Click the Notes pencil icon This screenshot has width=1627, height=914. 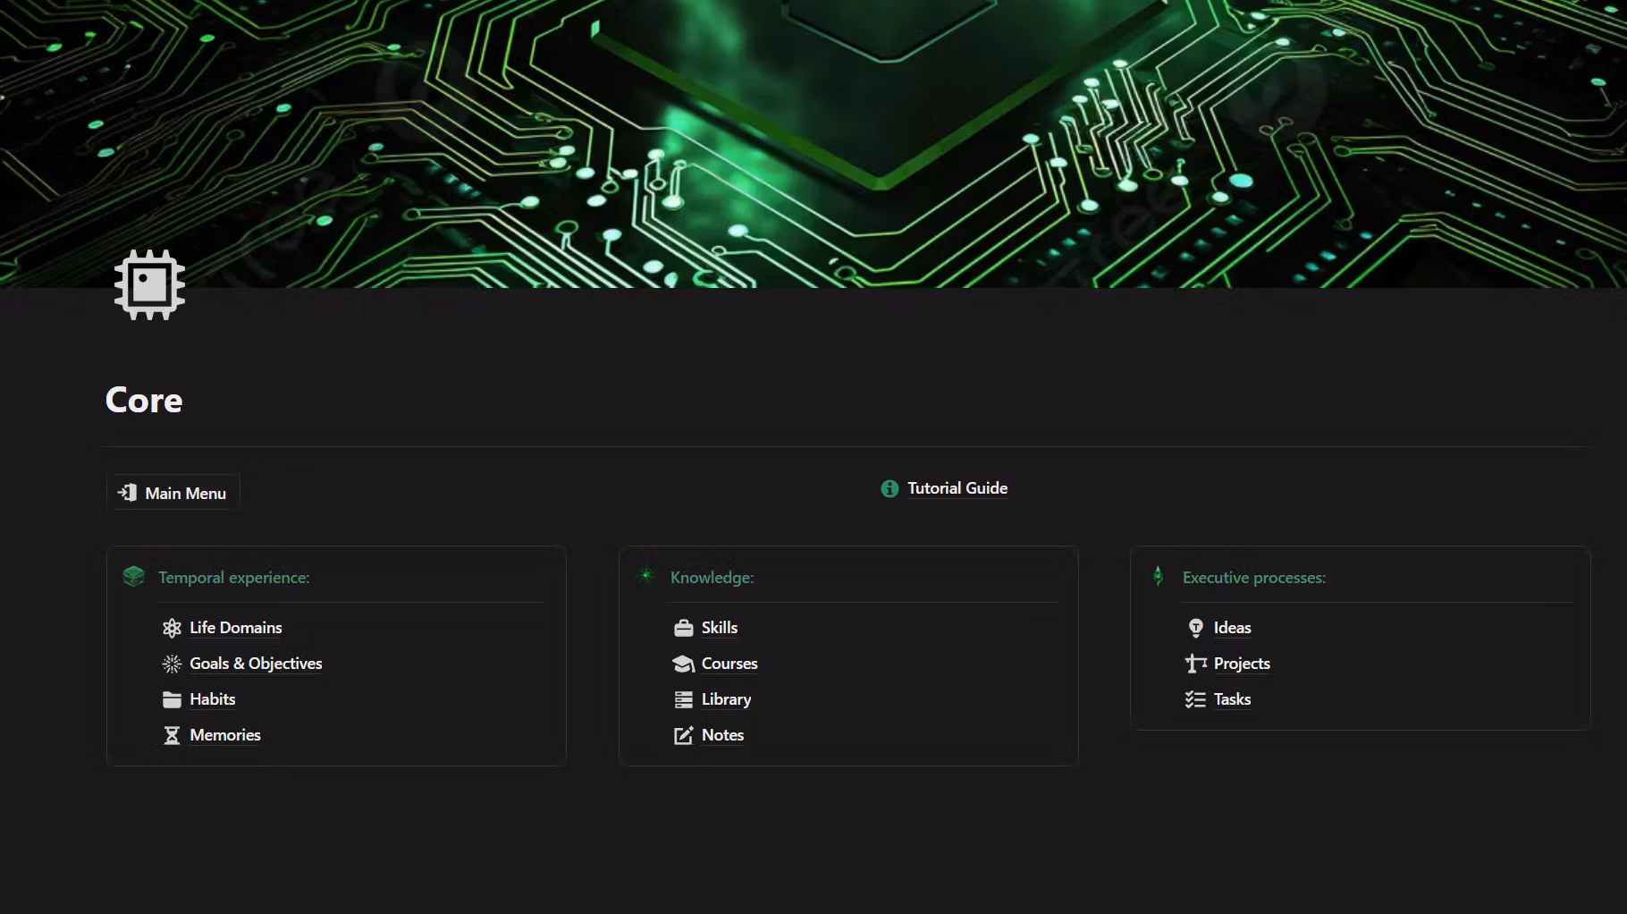(683, 735)
